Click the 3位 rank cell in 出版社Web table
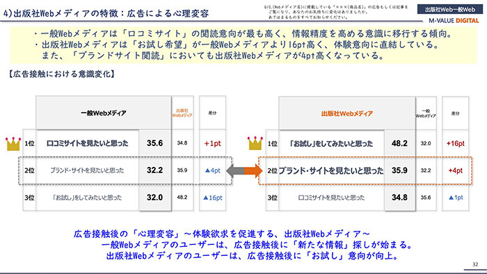This screenshot has height=274, width=487. point(273,198)
